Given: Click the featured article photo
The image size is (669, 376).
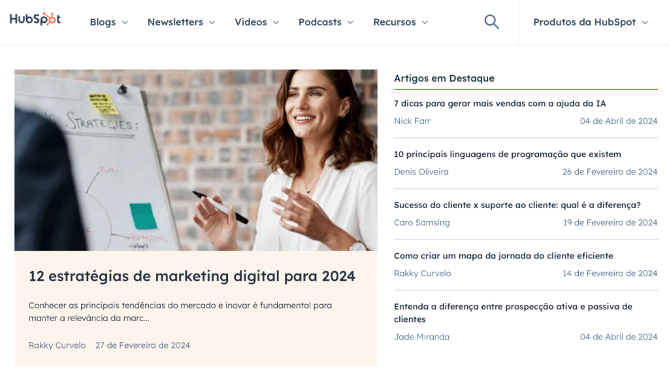Looking at the screenshot, I should (x=196, y=160).
